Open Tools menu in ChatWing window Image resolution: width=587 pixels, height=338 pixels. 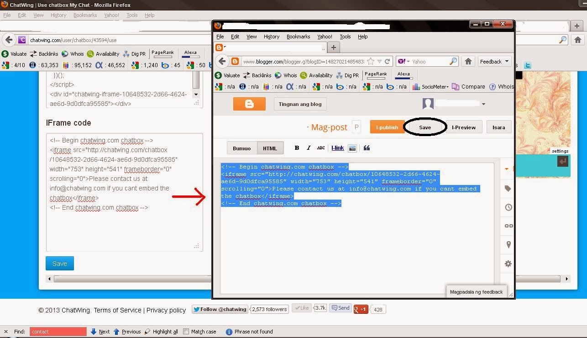tap(132, 15)
